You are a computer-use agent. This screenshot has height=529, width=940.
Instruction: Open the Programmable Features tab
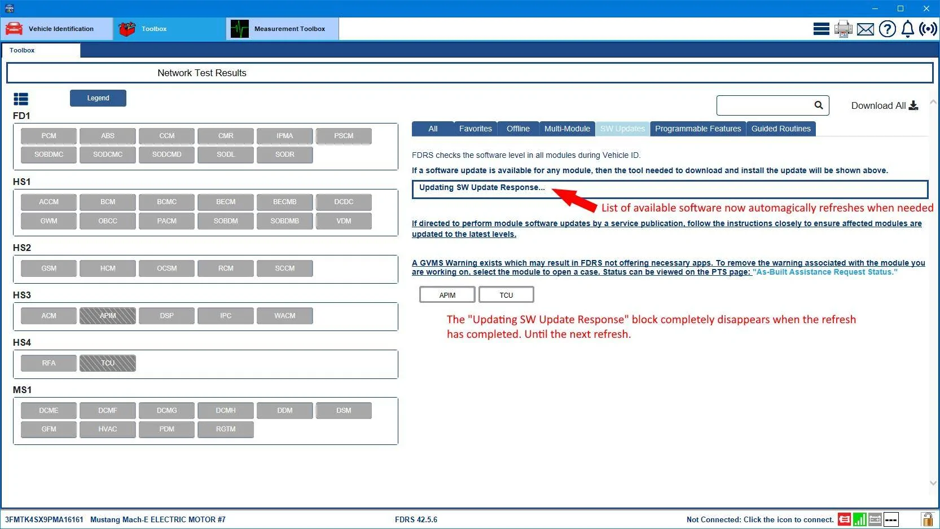tap(698, 129)
